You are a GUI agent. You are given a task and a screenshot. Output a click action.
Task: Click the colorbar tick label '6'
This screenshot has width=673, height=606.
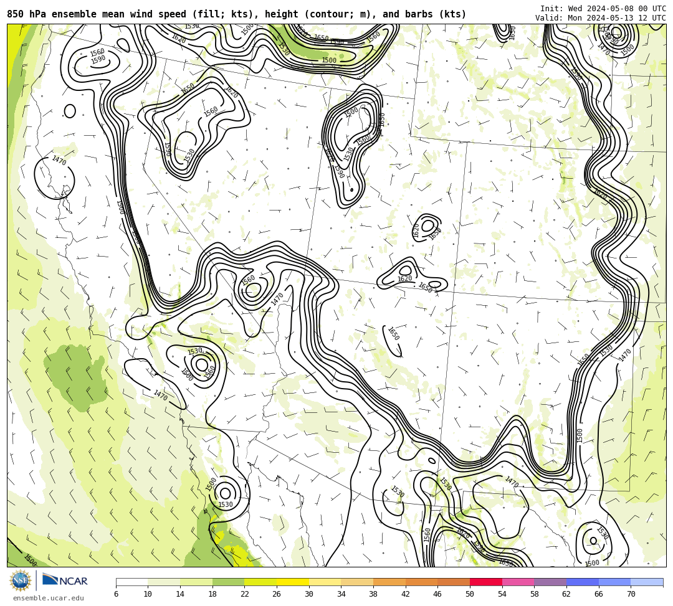[x=116, y=594]
